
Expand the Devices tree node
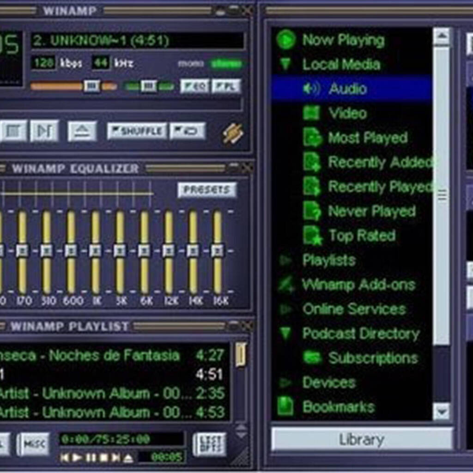click(x=286, y=382)
